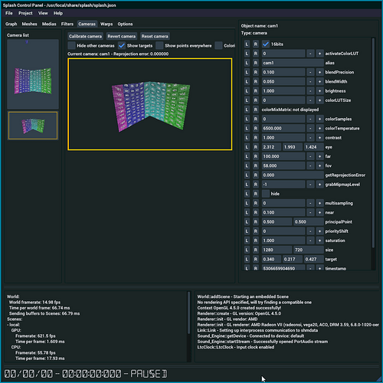The image size is (383, 383).
Task: Click the Reset camera button
Action: [x=155, y=36]
